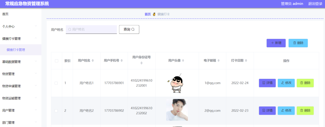Go to 首页 in the sidebar
Image resolution: width=325 pixels, height=127 pixels.
coord(21,14)
